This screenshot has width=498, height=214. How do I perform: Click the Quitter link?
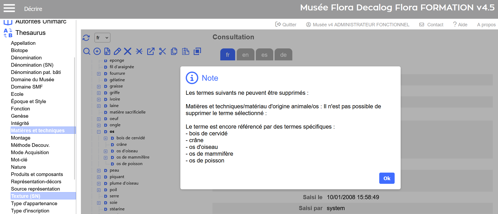(286, 24)
